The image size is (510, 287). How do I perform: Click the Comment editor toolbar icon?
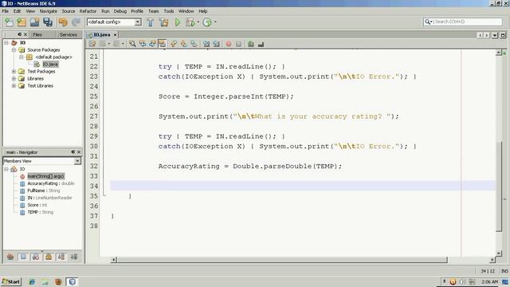[x=251, y=44]
